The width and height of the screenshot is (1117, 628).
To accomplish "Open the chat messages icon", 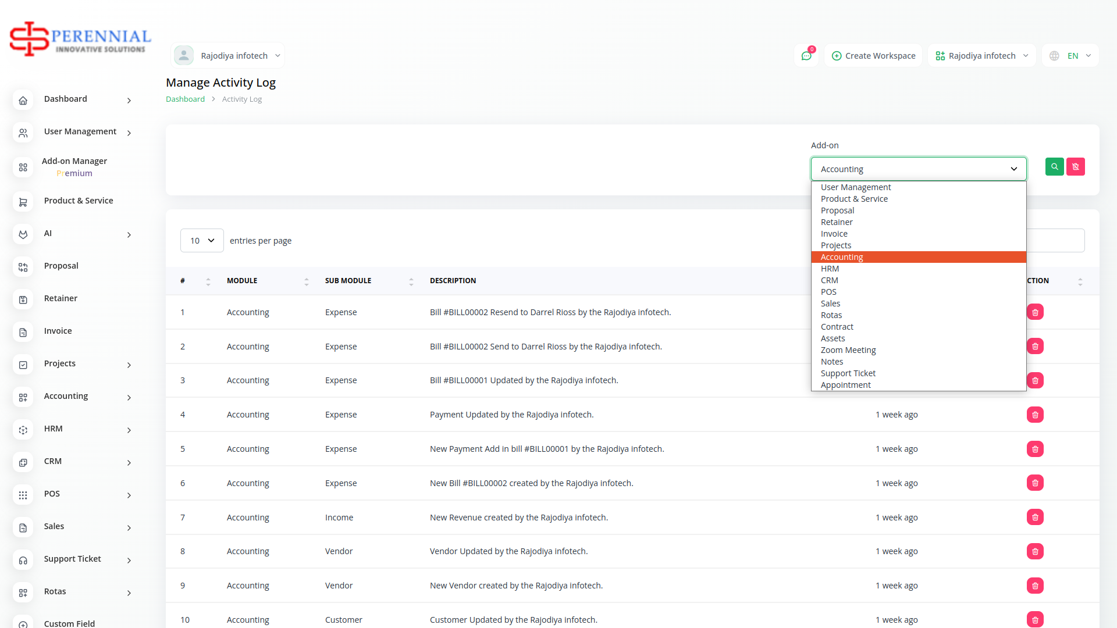I will point(806,56).
